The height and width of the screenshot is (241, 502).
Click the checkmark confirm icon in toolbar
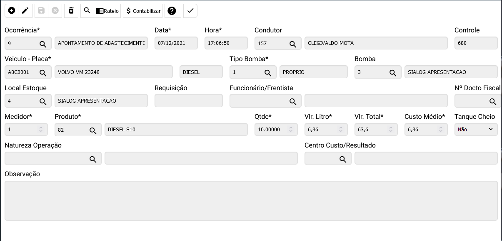coord(190,11)
